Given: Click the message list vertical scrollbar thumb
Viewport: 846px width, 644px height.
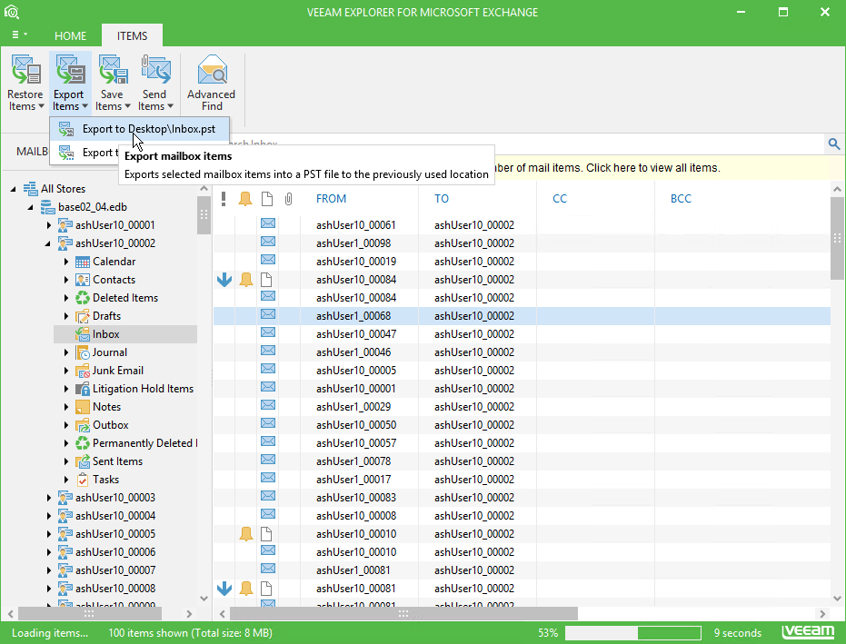Looking at the screenshot, I should 837,238.
